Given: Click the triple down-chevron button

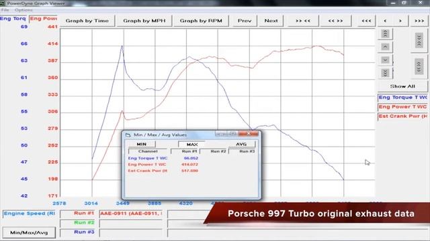Looking at the screenshot, I should pyautogui.click(x=385, y=73).
